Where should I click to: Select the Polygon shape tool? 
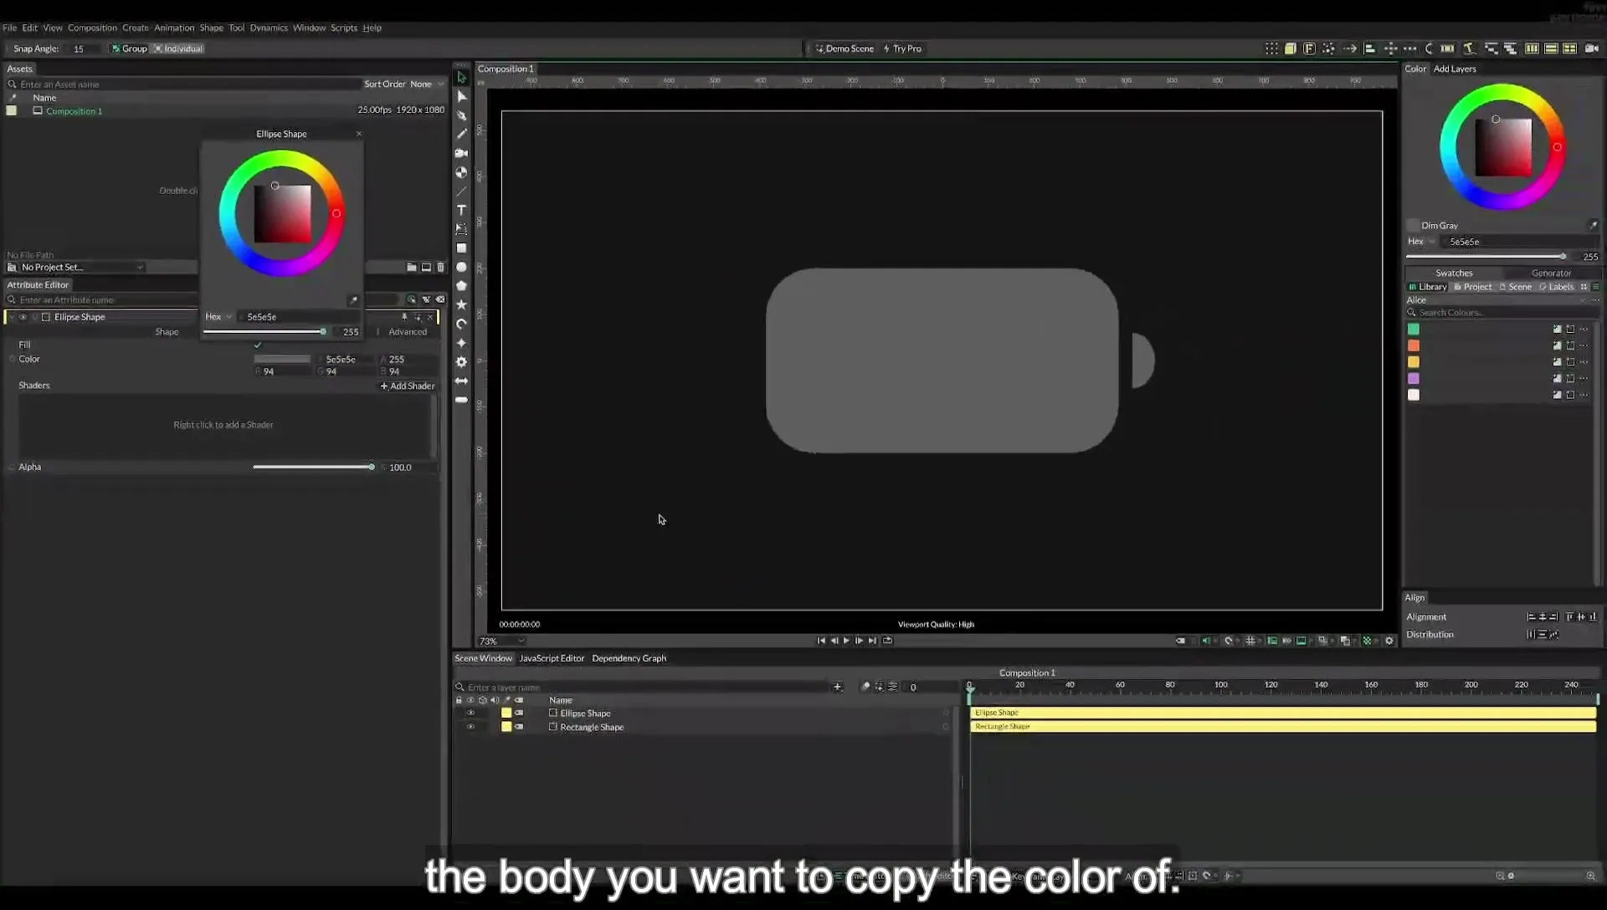(461, 286)
